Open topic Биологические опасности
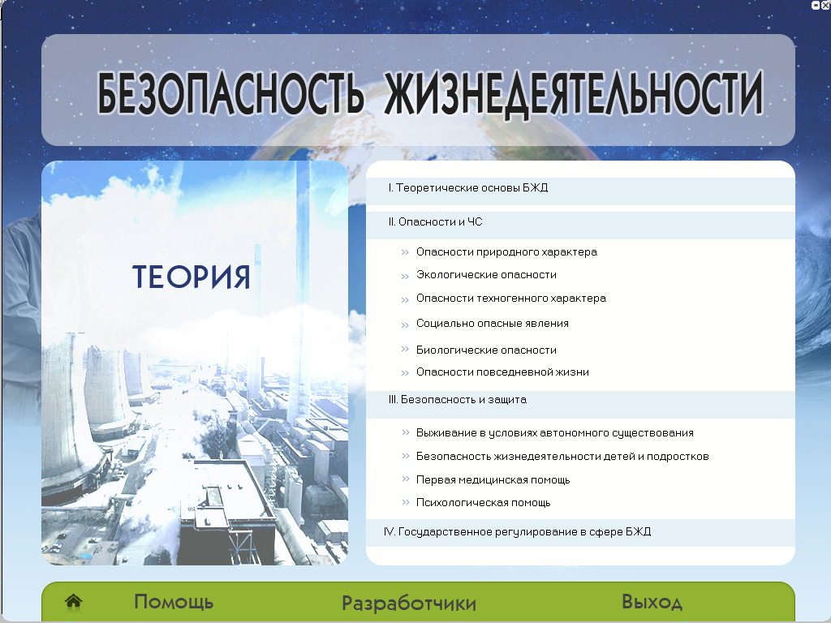The image size is (831, 623). coord(486,350)
